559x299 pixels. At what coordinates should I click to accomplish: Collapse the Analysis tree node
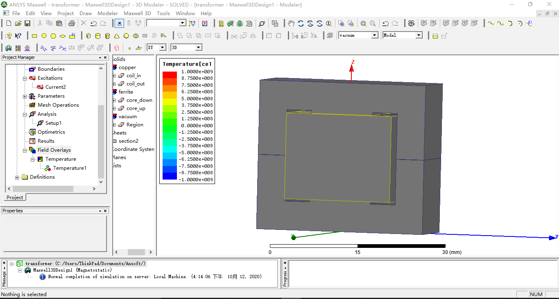(25, 114)
